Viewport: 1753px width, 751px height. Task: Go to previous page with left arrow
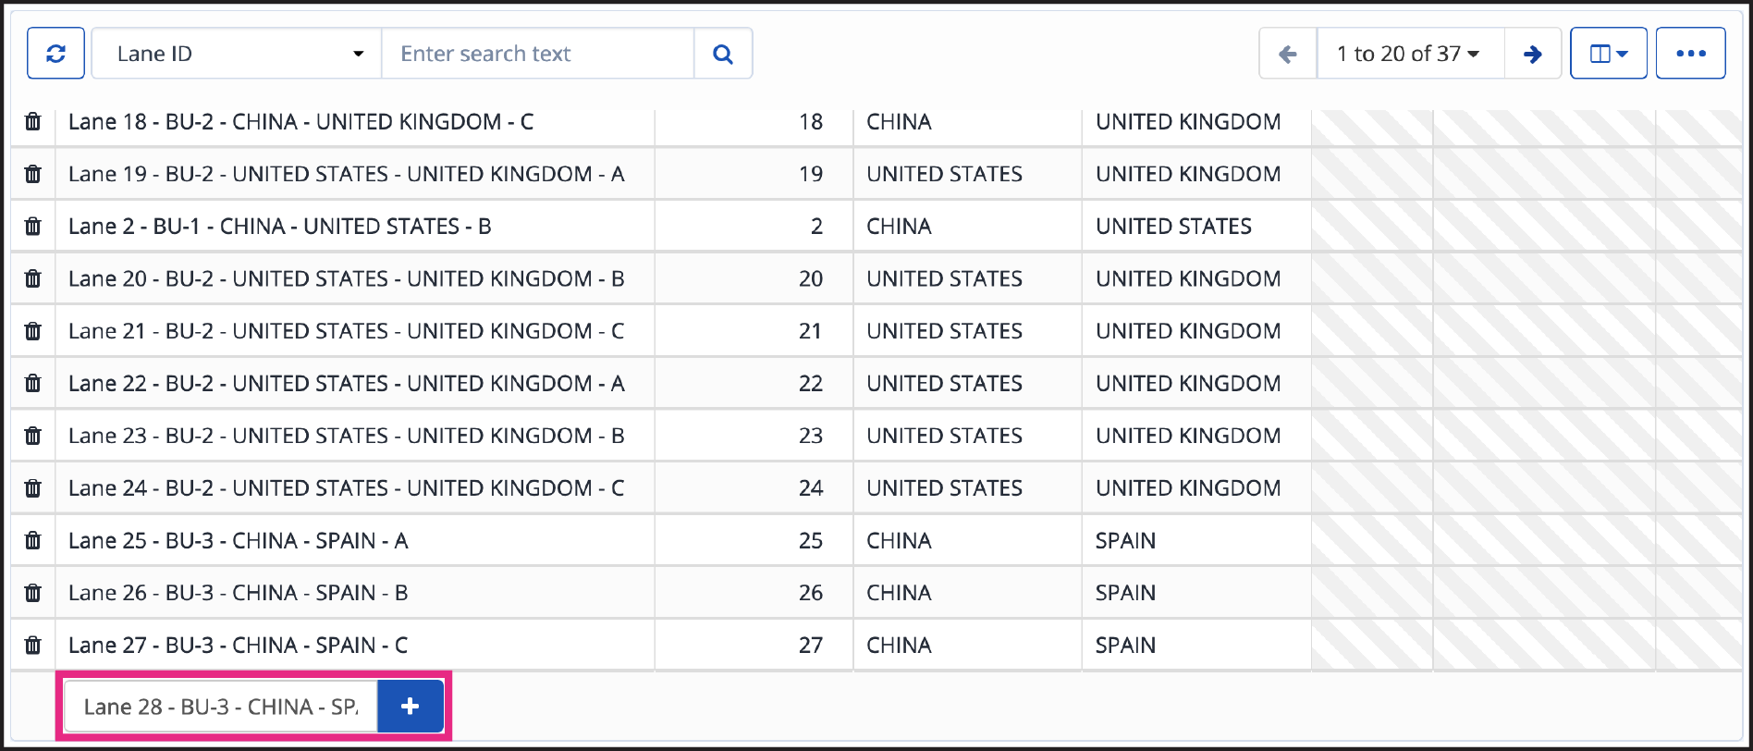(x=1288, y=54)
